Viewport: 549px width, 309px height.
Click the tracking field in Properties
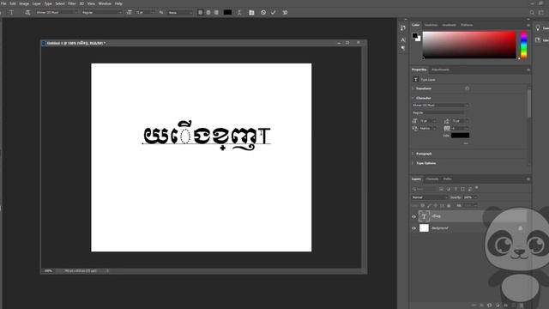tap(460, 128)
